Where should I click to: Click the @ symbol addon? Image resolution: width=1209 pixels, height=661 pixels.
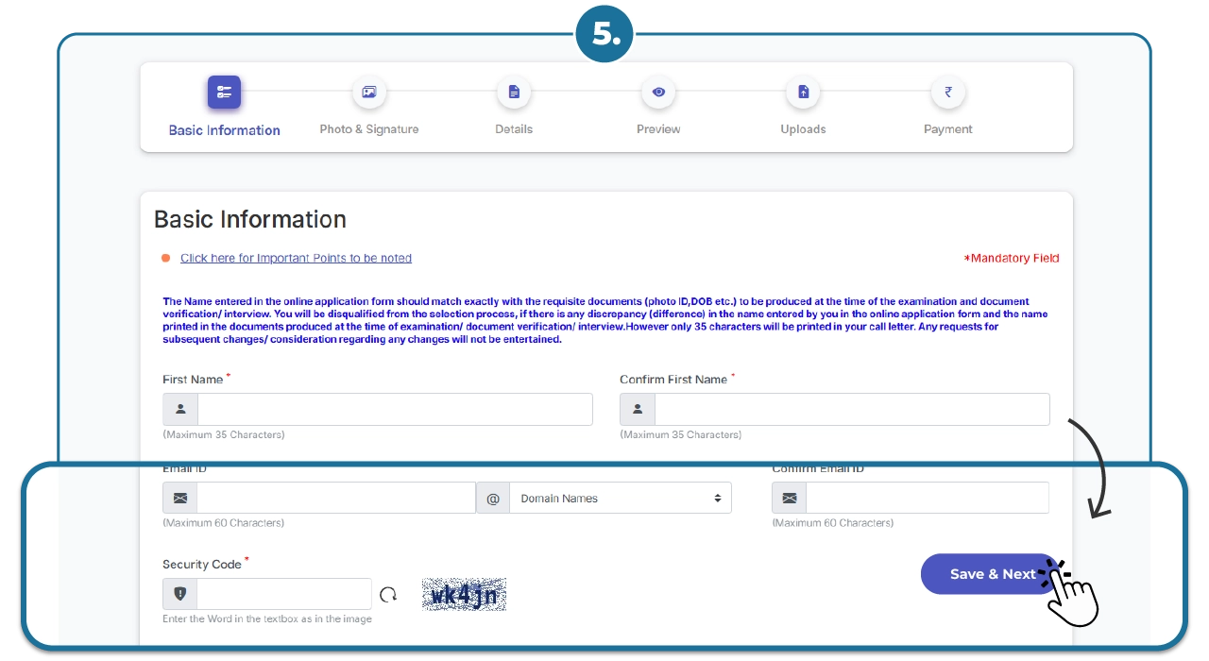492,498
